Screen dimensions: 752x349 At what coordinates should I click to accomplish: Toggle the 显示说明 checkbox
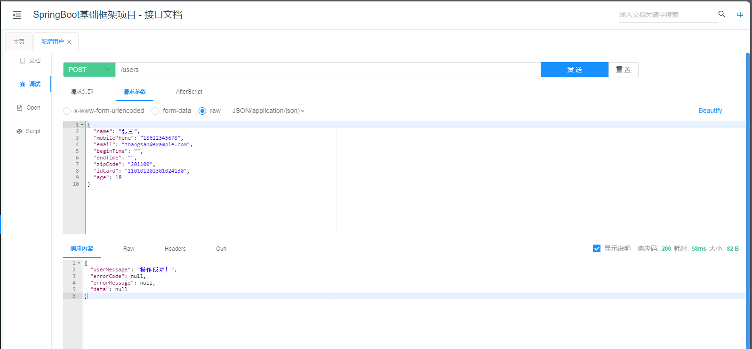(x=597, y=248)
